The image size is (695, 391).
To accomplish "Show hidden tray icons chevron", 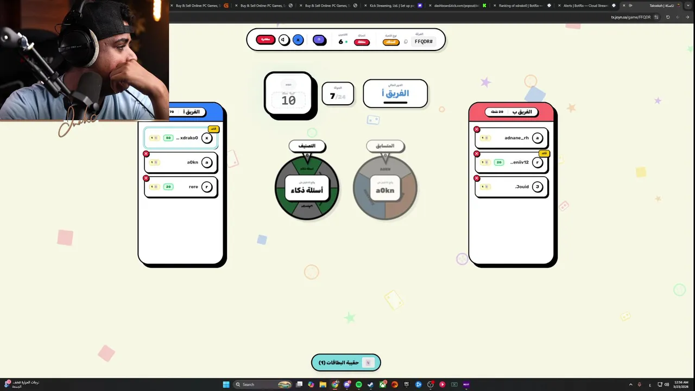I will pos(630,384).
